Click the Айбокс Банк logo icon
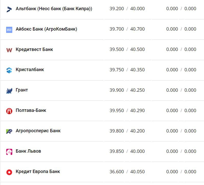The image size is (204, 185). click(x=9, y=30)
